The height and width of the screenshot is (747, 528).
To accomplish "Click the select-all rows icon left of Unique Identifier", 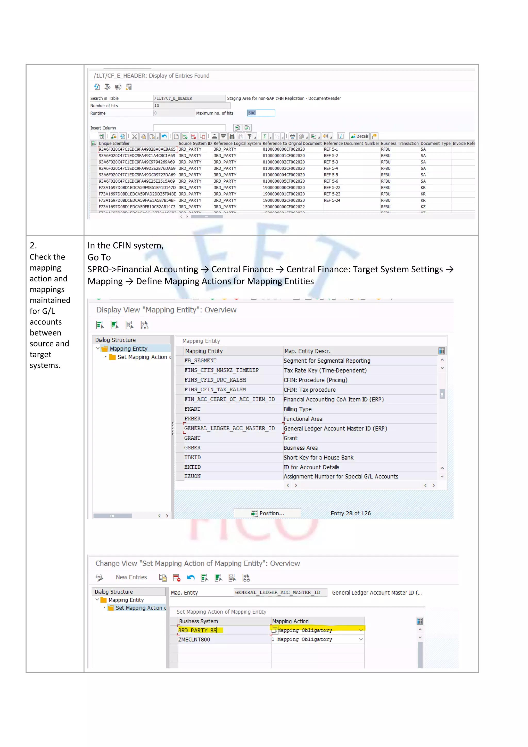I will point(94,143).
